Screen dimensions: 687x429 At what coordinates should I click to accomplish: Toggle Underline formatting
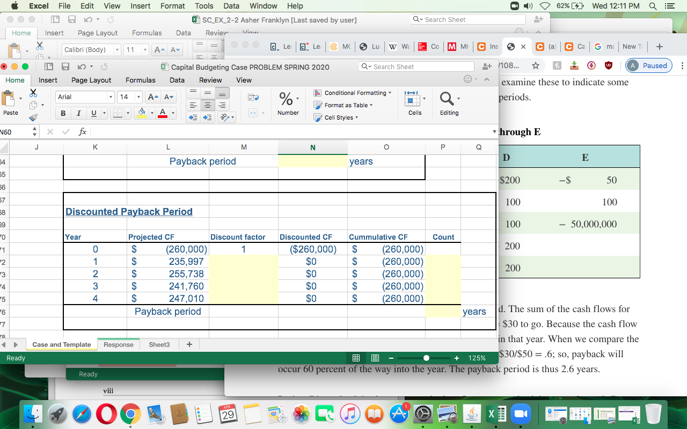tap(94, 114)
